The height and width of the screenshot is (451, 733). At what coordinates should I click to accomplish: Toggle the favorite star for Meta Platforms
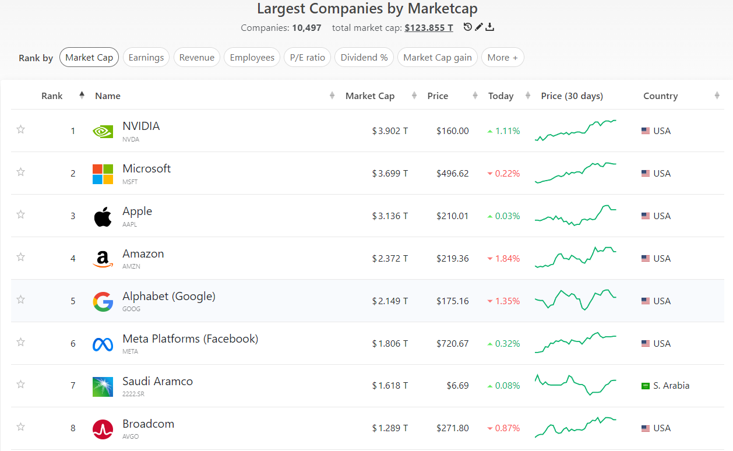tap(21, 342)
